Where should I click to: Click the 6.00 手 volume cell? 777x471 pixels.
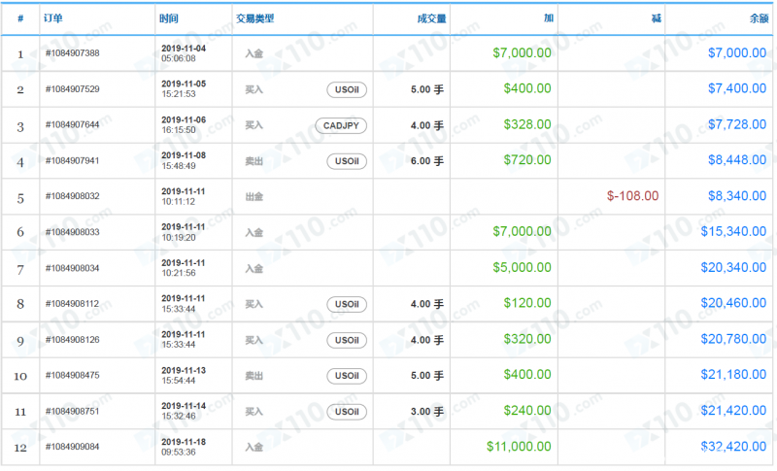click(427, 161)
